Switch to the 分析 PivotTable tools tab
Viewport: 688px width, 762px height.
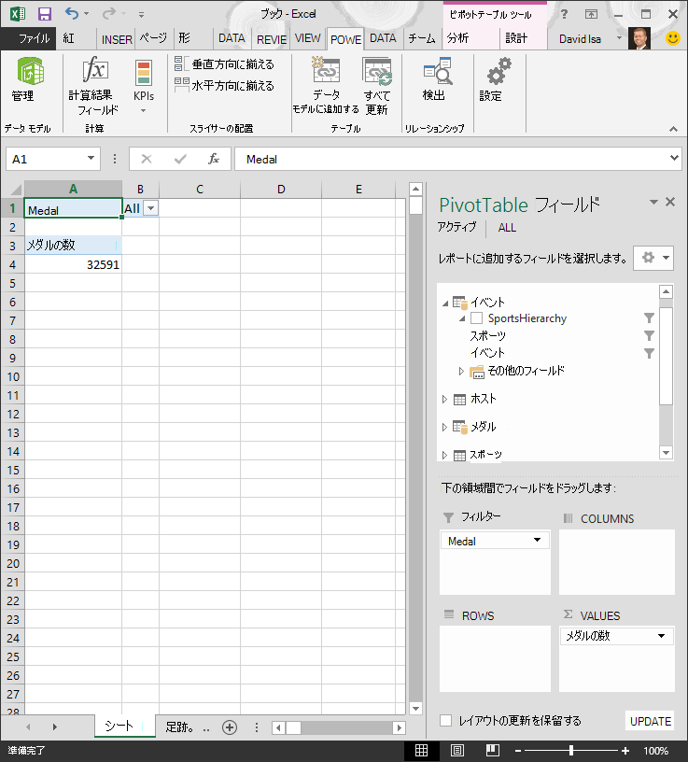pyautogui.click(x=457, y=38)
